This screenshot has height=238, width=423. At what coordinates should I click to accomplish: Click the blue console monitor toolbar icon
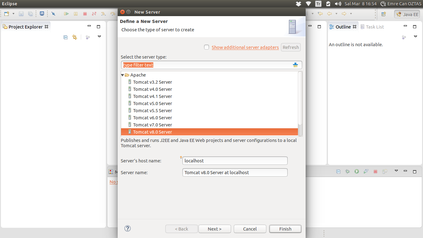coord(42,14)
